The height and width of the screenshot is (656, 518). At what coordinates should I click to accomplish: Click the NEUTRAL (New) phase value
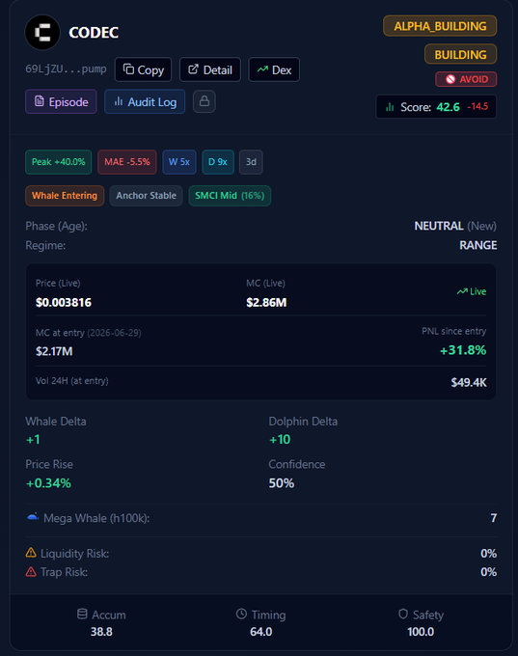[x=455, y=226]
